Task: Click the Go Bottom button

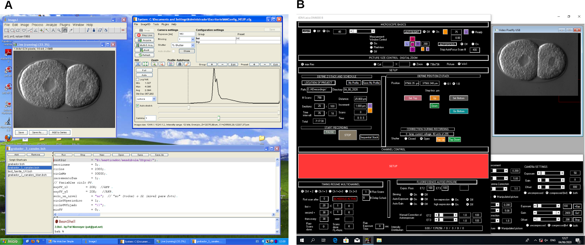Action: [459, 111]
